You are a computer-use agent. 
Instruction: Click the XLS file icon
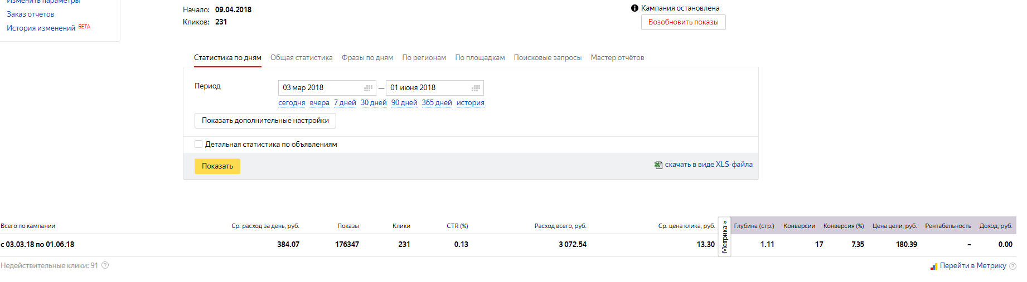coord(658,165)
